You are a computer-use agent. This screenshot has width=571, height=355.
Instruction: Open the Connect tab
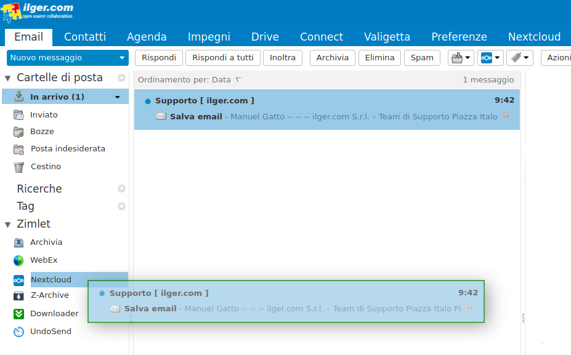(322, 37)
